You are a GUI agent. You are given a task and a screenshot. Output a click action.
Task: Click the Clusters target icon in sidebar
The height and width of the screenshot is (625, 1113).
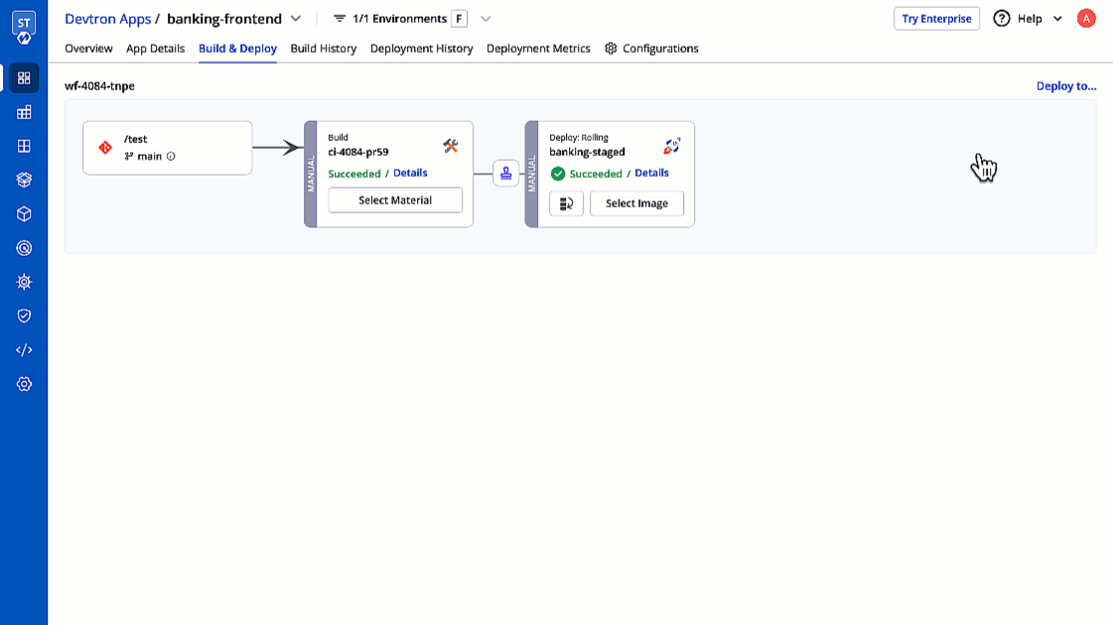pos(23,248)
